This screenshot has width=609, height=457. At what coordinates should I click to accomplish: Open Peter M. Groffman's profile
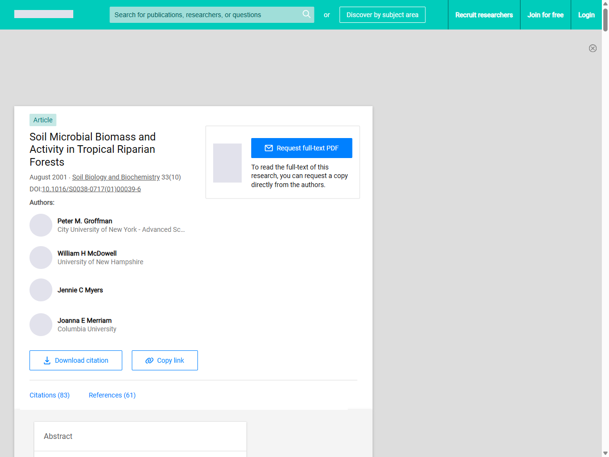point(85,221)
